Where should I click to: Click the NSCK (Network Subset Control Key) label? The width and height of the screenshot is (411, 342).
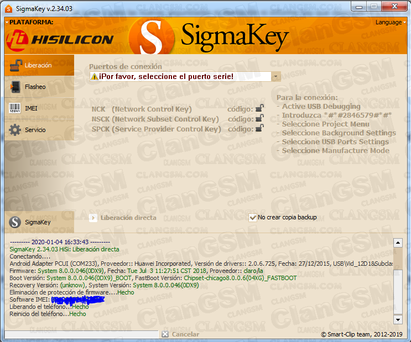(155, 119)
